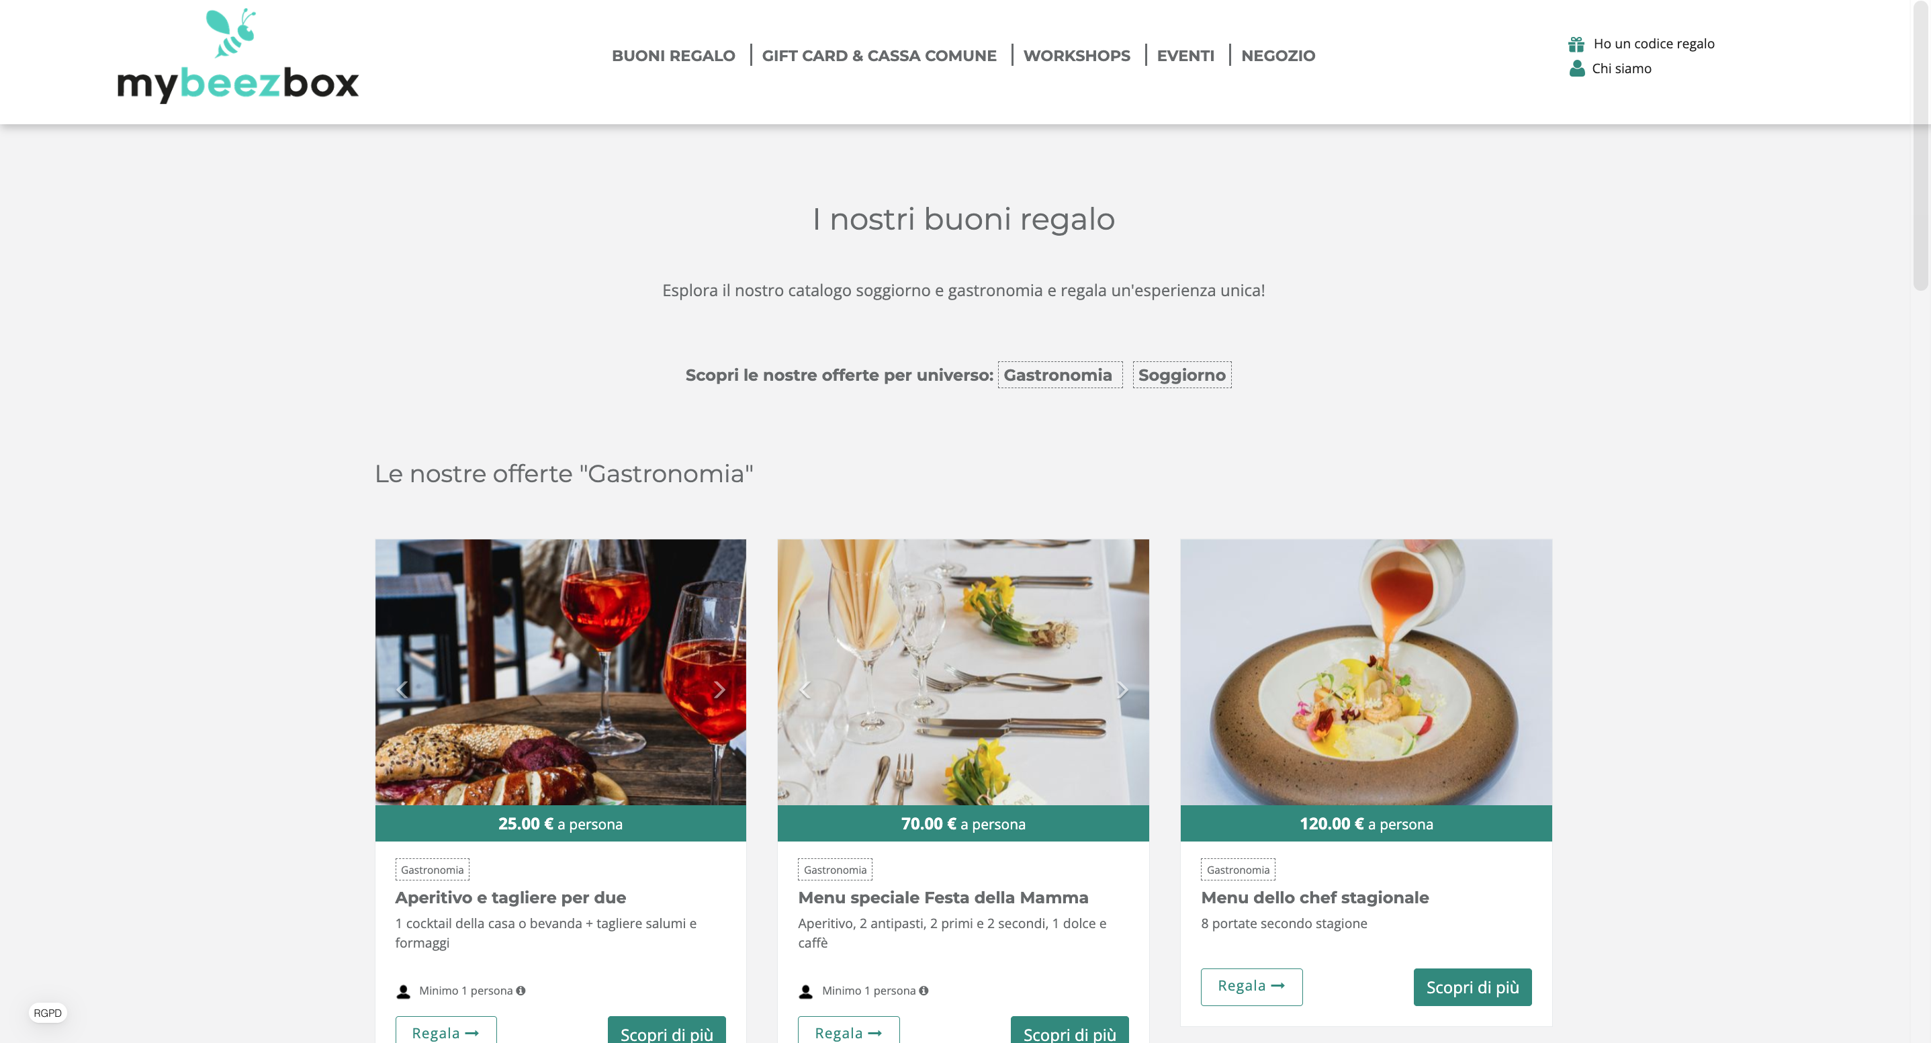
Task: Filter offers by Soggiorno universe
Action: coord(1181,375)
